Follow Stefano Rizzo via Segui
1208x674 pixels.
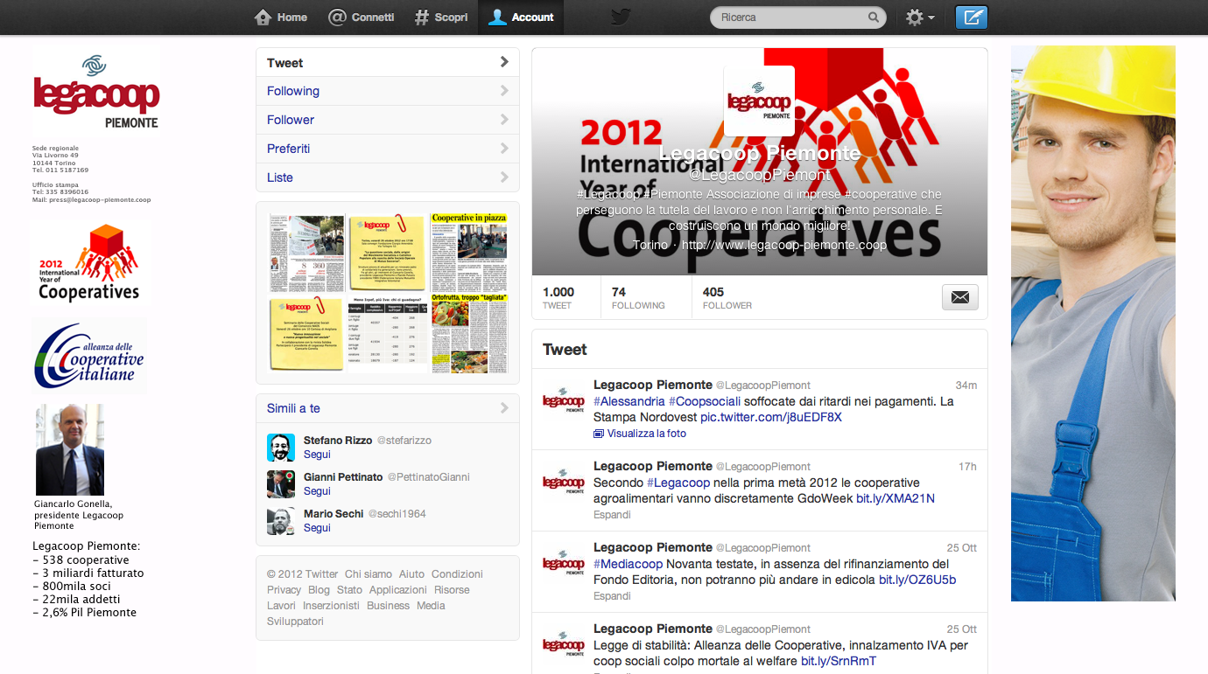click(x=317, y=455)
